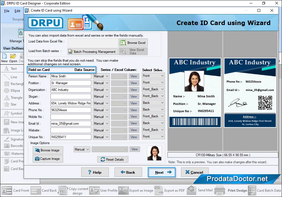Select the Send Mail icon
Screen dimensions: 282x197
[191, 190]
